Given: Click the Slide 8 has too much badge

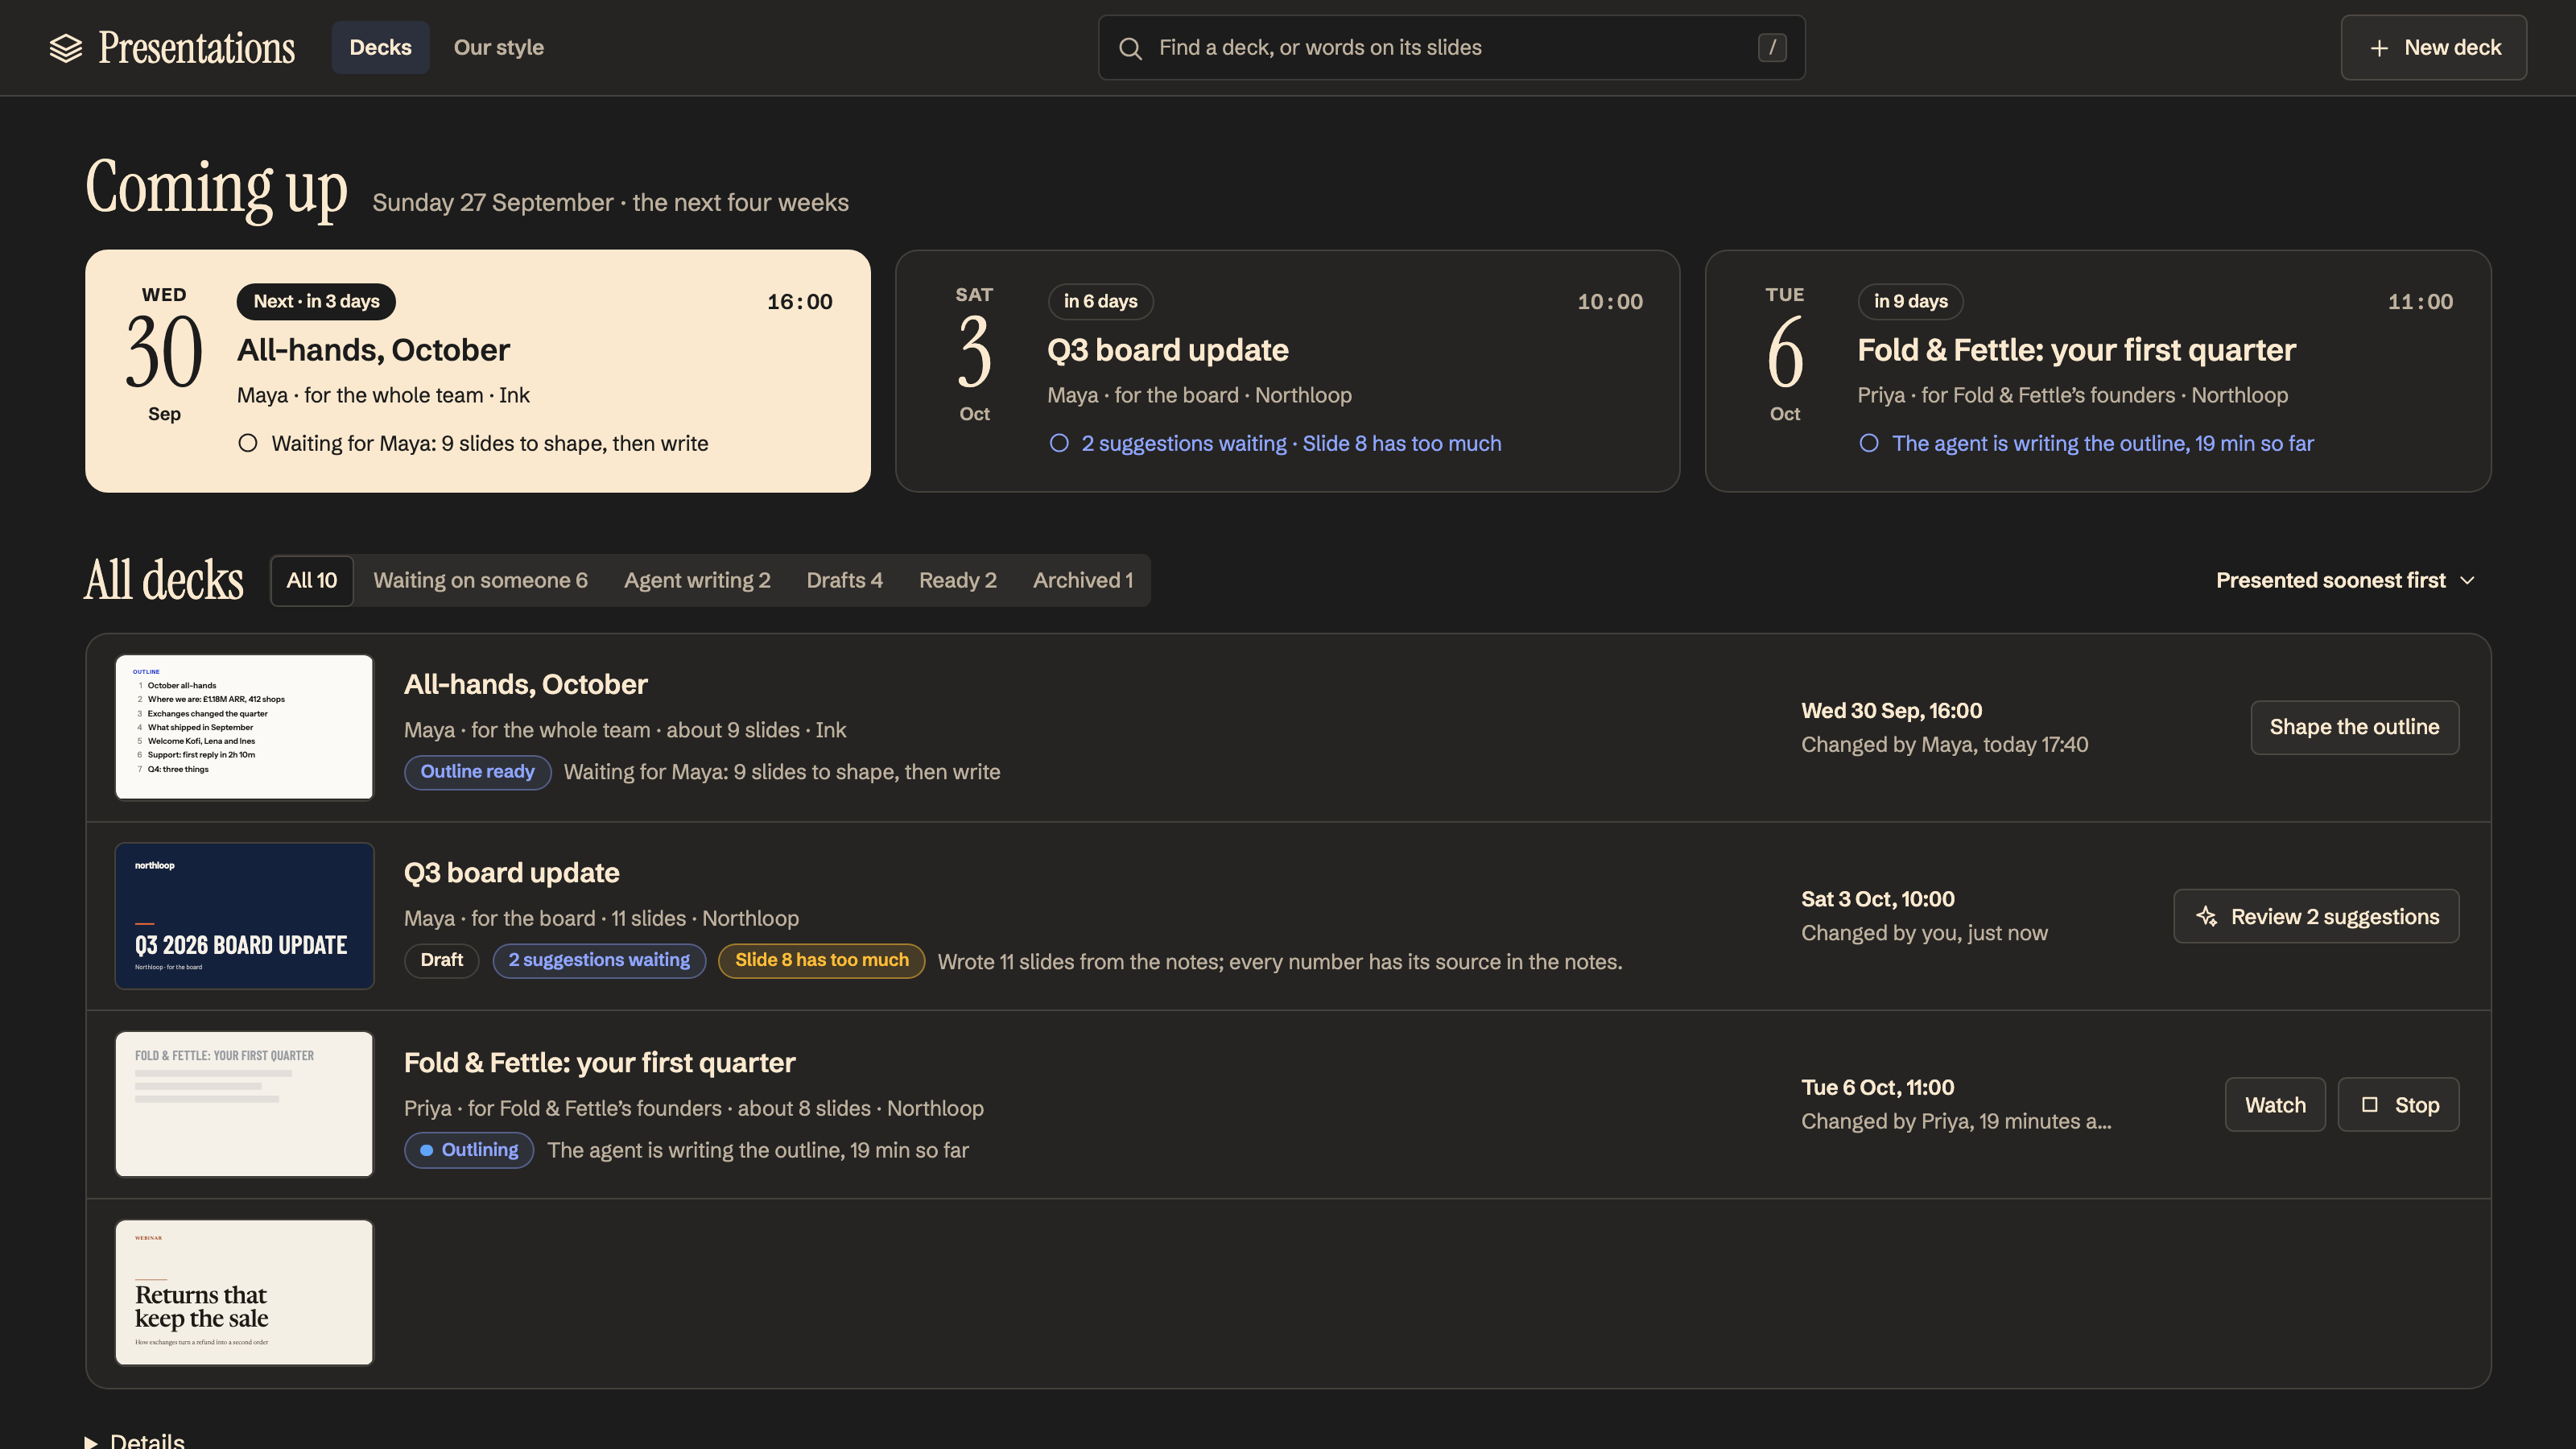Looking at the screenshot, I should tap(821, 960).
